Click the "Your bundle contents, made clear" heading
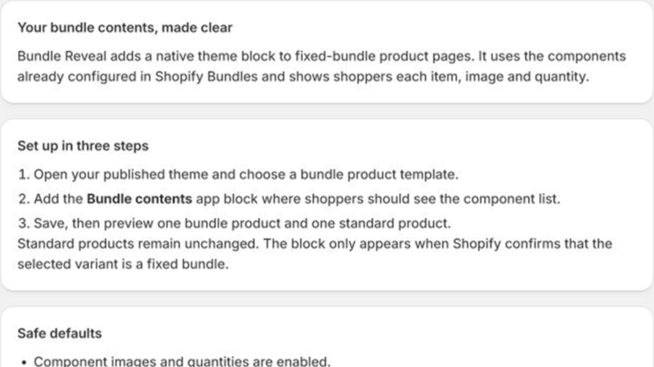Screen dimensions: 654x367 click(125, 28)
